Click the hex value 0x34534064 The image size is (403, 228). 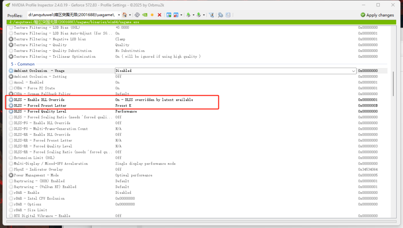pyautogui.click(x=368, y=169)
